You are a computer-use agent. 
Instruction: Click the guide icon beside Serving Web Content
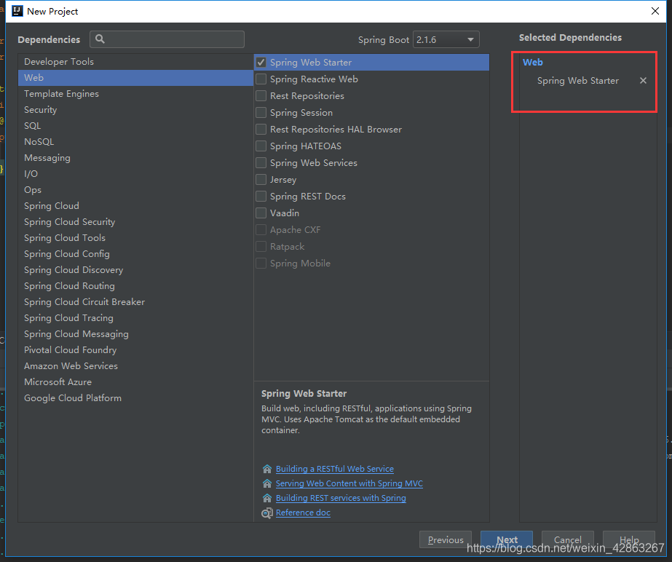[x=267, y=483]
